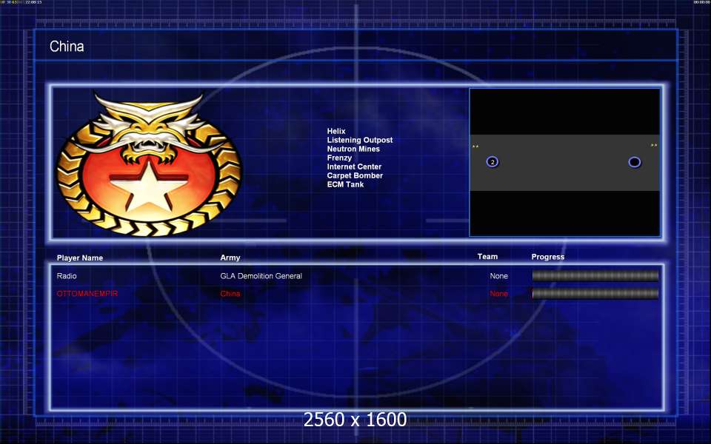Click the China dragon faction emblem
This screenshot has width=711, height=444.
(149, 163)
